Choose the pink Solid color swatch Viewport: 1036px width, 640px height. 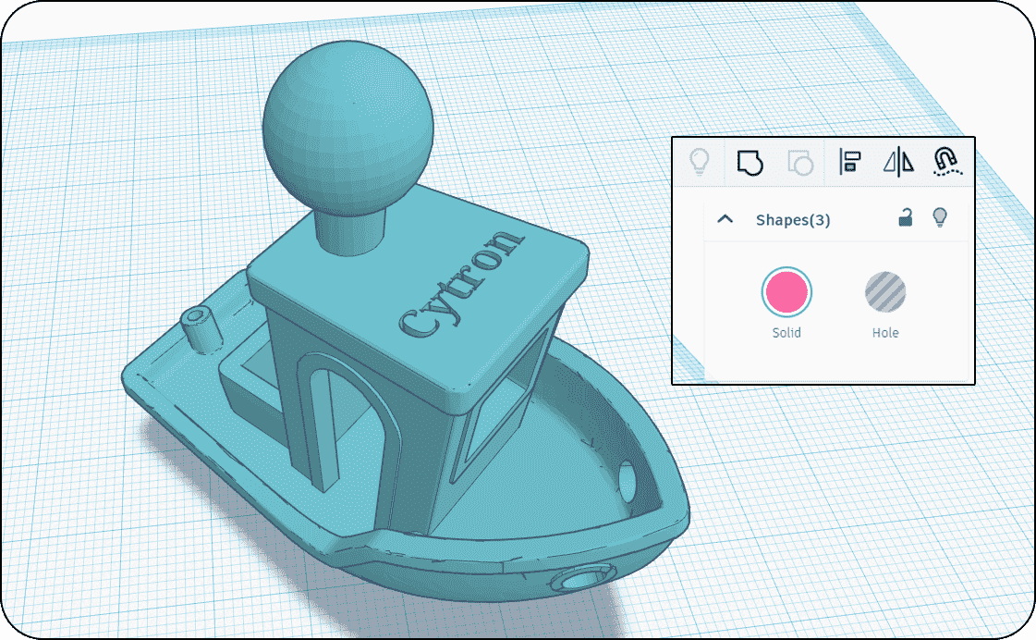786,292
